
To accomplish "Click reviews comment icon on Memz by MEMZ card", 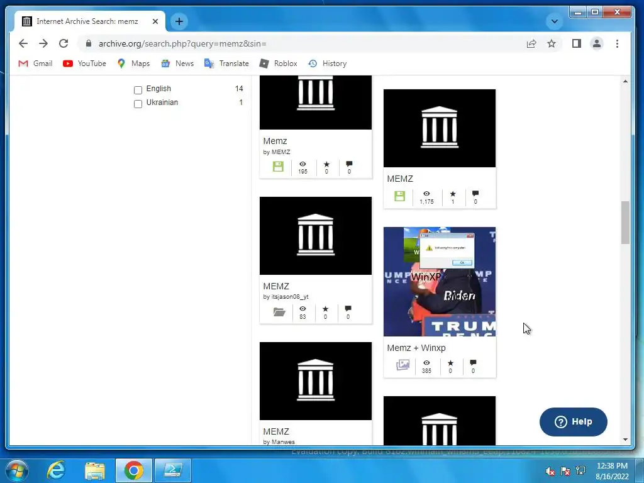I will click(349, 164).
